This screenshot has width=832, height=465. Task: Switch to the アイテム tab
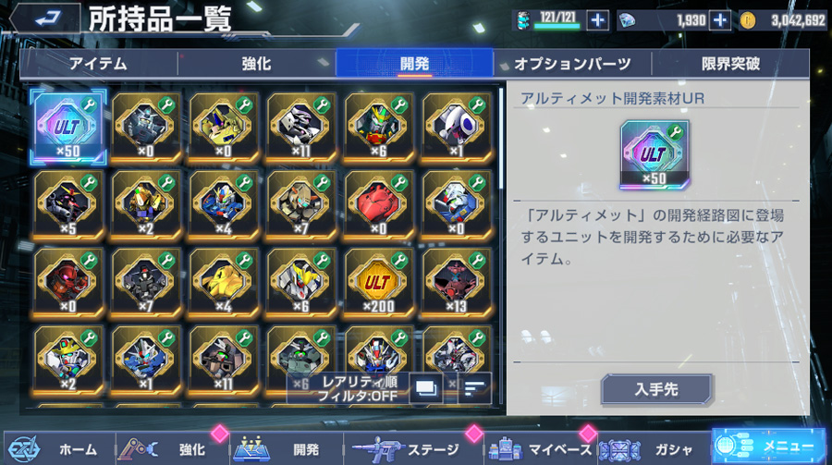pos(99,64)
